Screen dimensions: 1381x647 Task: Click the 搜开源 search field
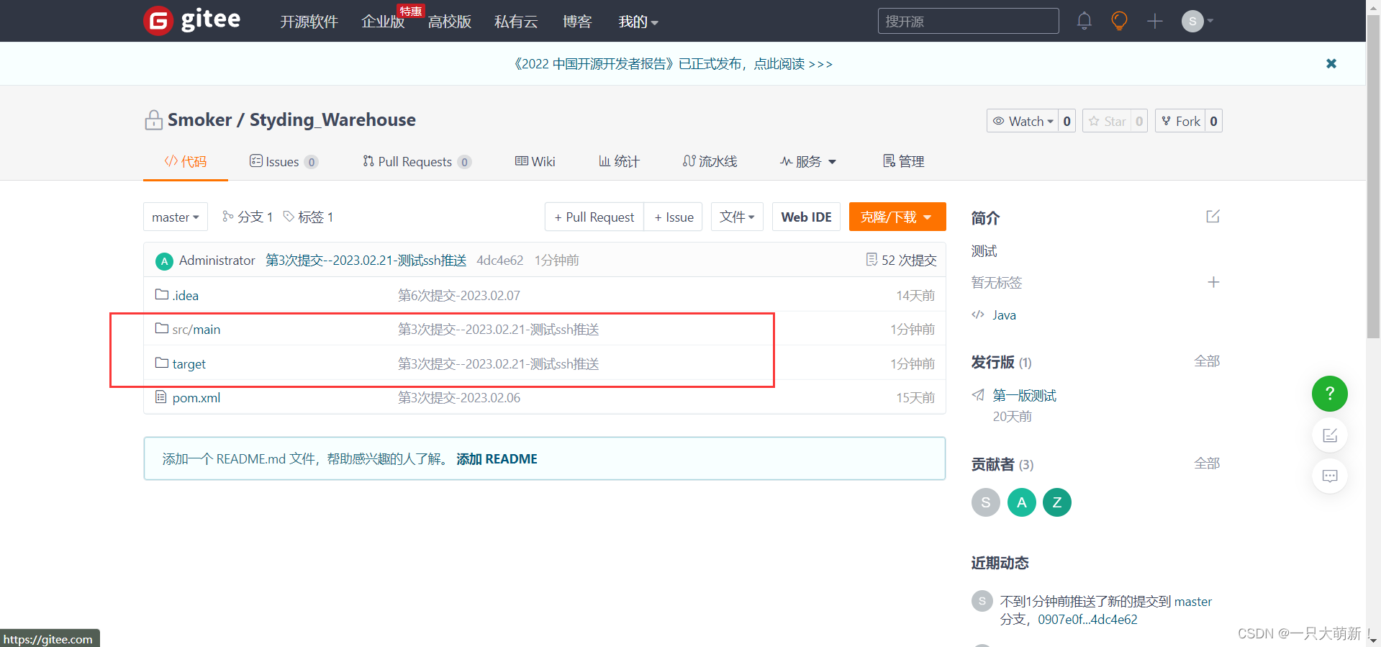[968, 21]
